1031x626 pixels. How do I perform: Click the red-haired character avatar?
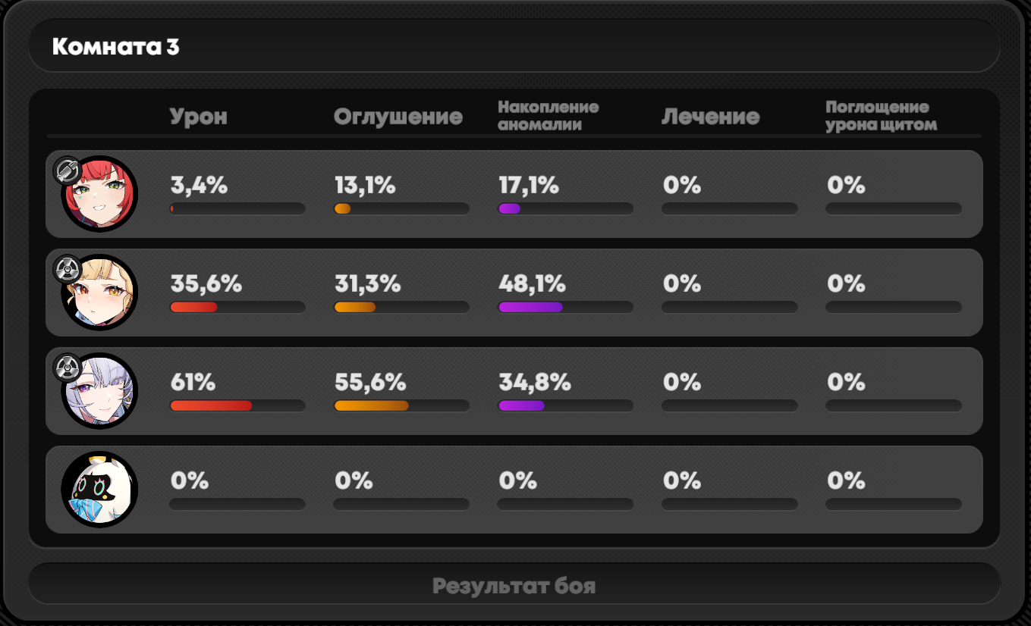[99, 194]
